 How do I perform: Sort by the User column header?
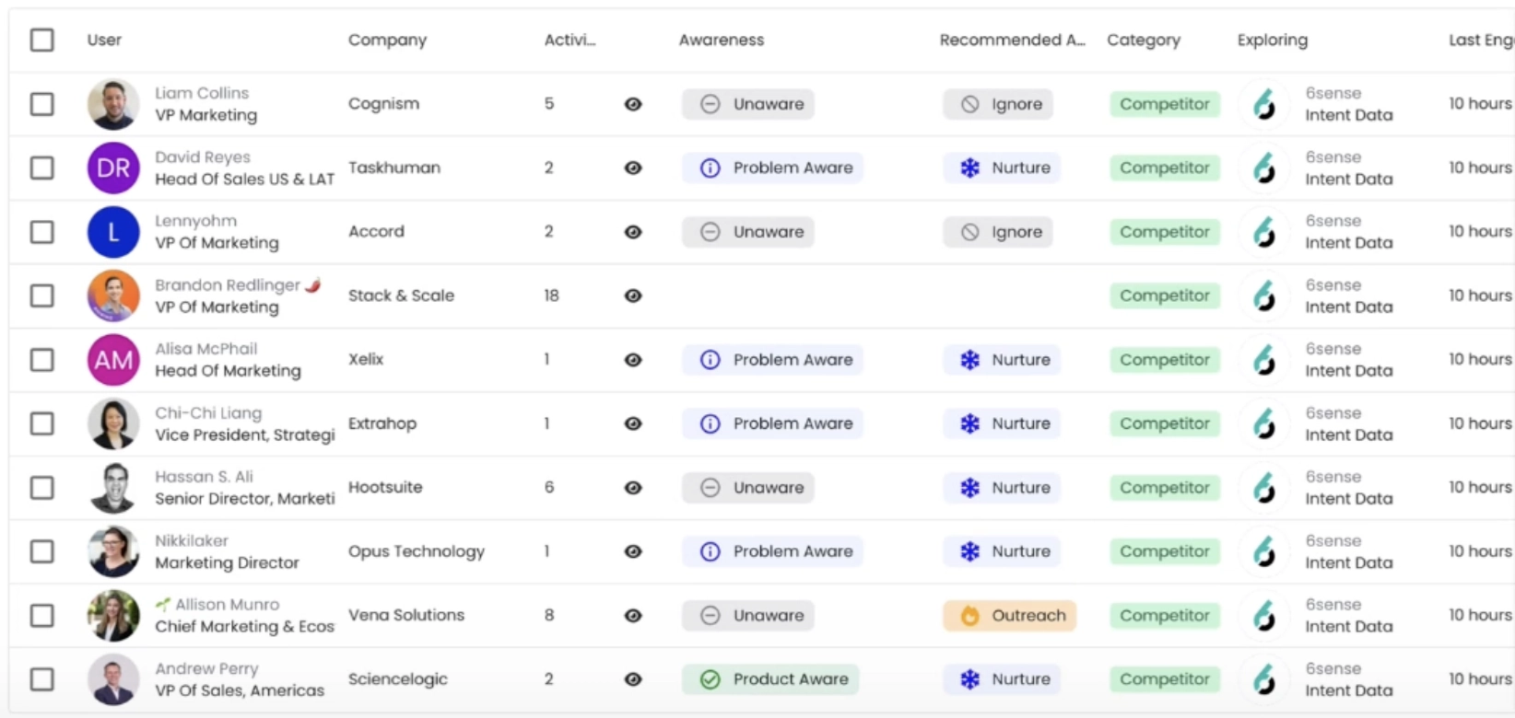(104, 40)
